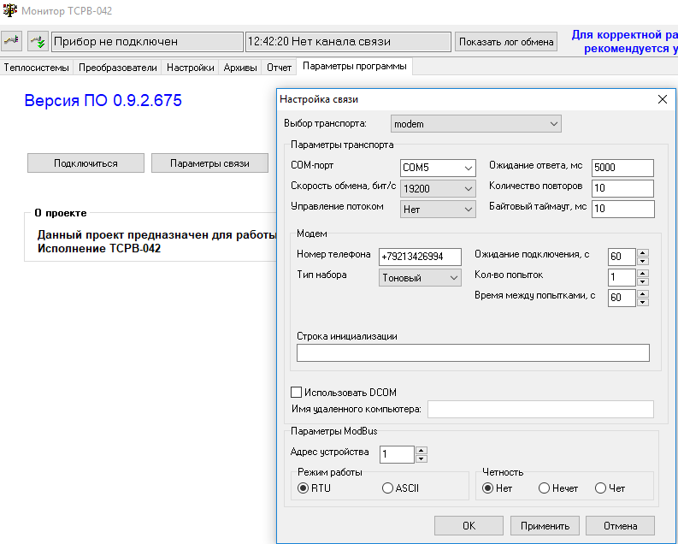Increase Время между попытками spinner value
Viewport: 678px width, 544px height.
642,293
